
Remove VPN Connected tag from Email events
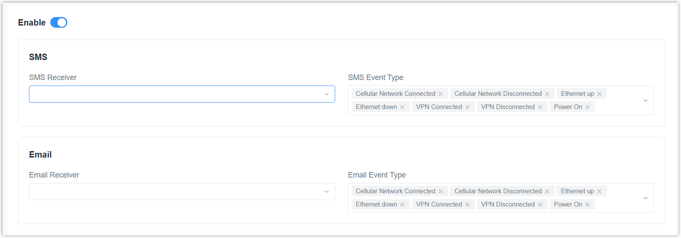click(x=467, y=205)
